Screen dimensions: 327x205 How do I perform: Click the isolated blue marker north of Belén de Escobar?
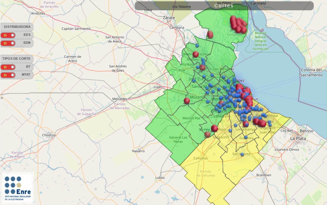pos(197,46)
